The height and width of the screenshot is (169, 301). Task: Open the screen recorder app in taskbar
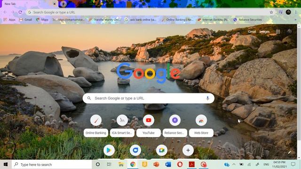pos(204,164)
